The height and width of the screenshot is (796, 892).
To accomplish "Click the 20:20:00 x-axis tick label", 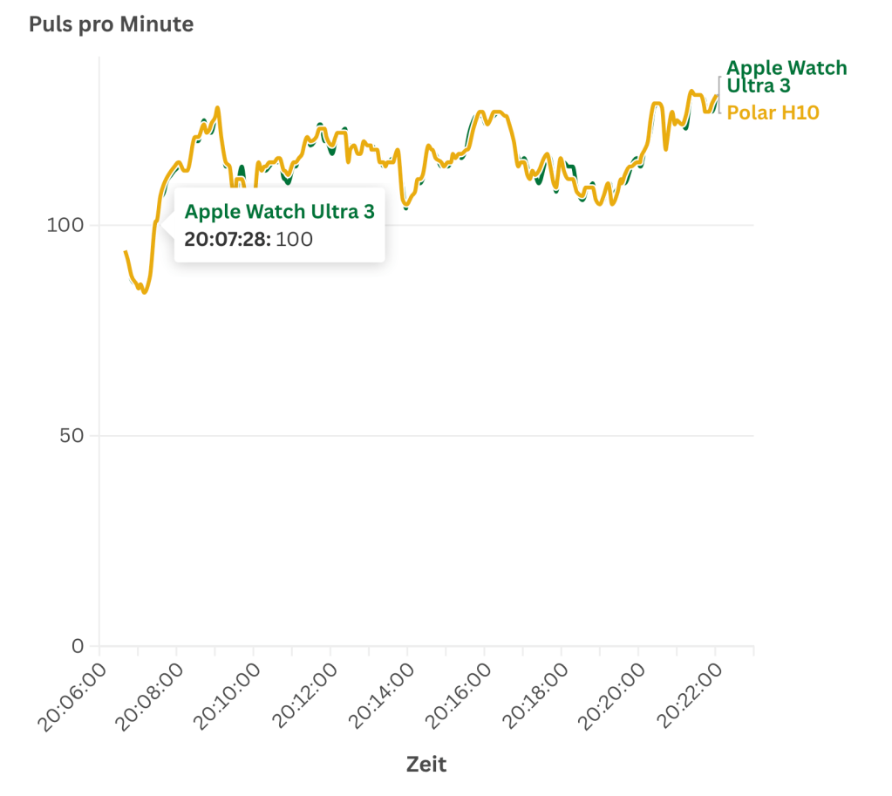I will click(x=611, y=696).
